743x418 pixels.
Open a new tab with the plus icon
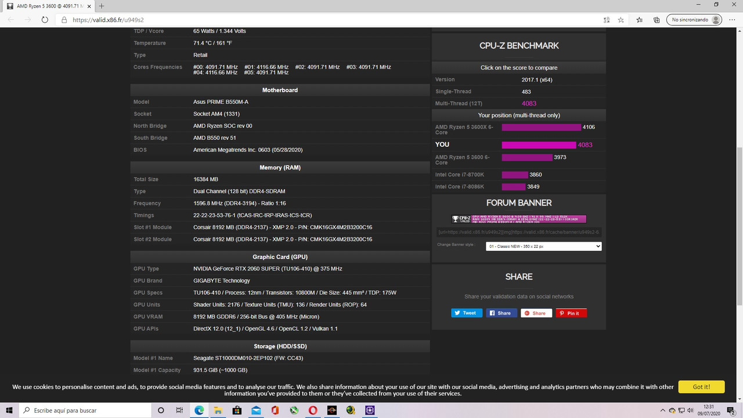point(102,6)
